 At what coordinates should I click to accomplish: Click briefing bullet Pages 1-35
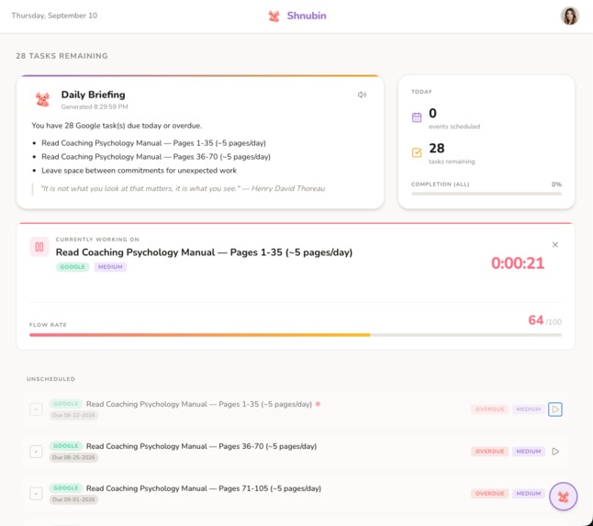tap(153, 143)
